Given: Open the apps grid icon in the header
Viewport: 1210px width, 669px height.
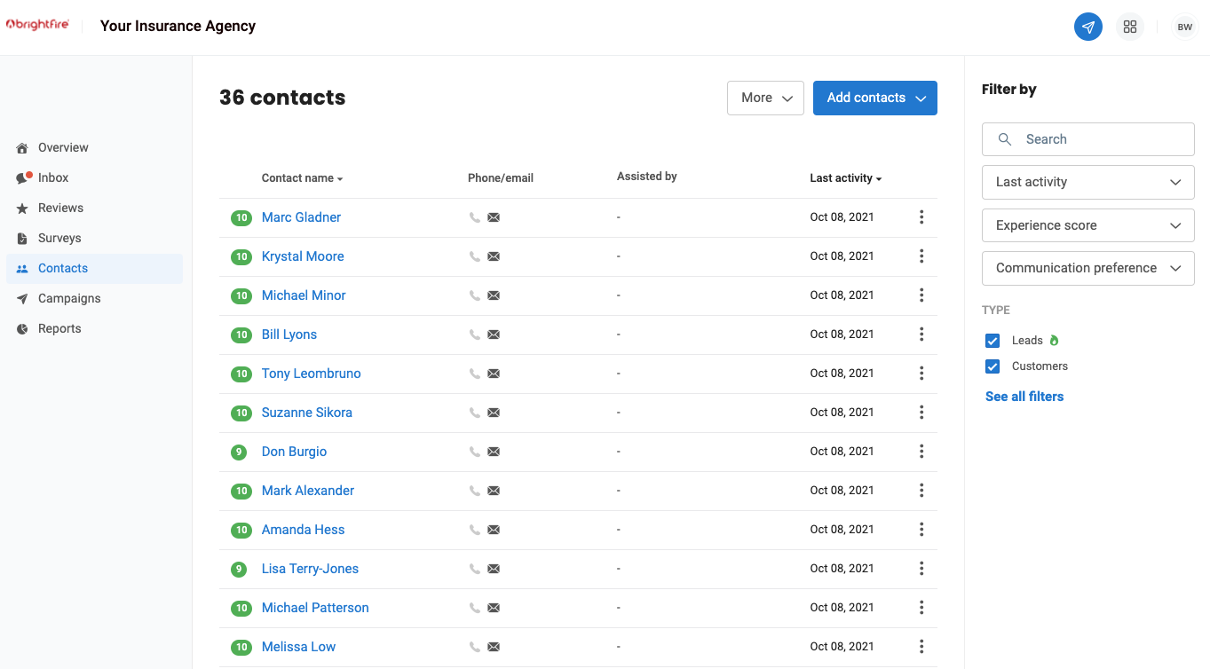Looking at the screenshot, I should coord(1130,27).
